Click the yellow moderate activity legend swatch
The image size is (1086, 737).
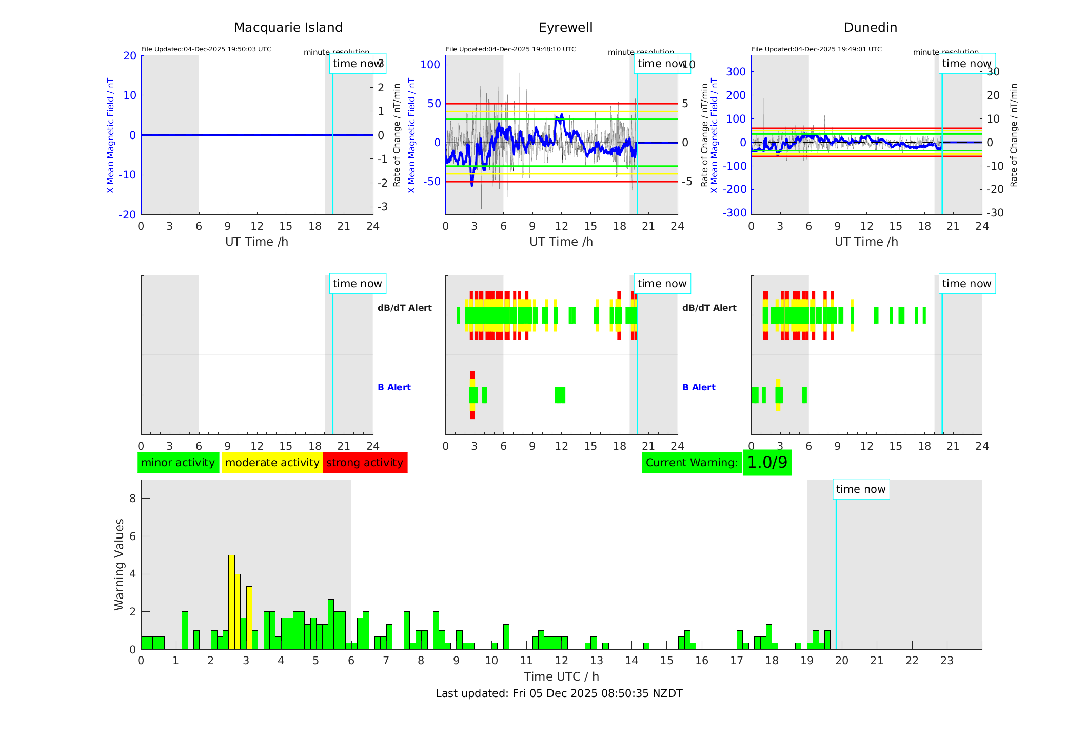(272, 463)
